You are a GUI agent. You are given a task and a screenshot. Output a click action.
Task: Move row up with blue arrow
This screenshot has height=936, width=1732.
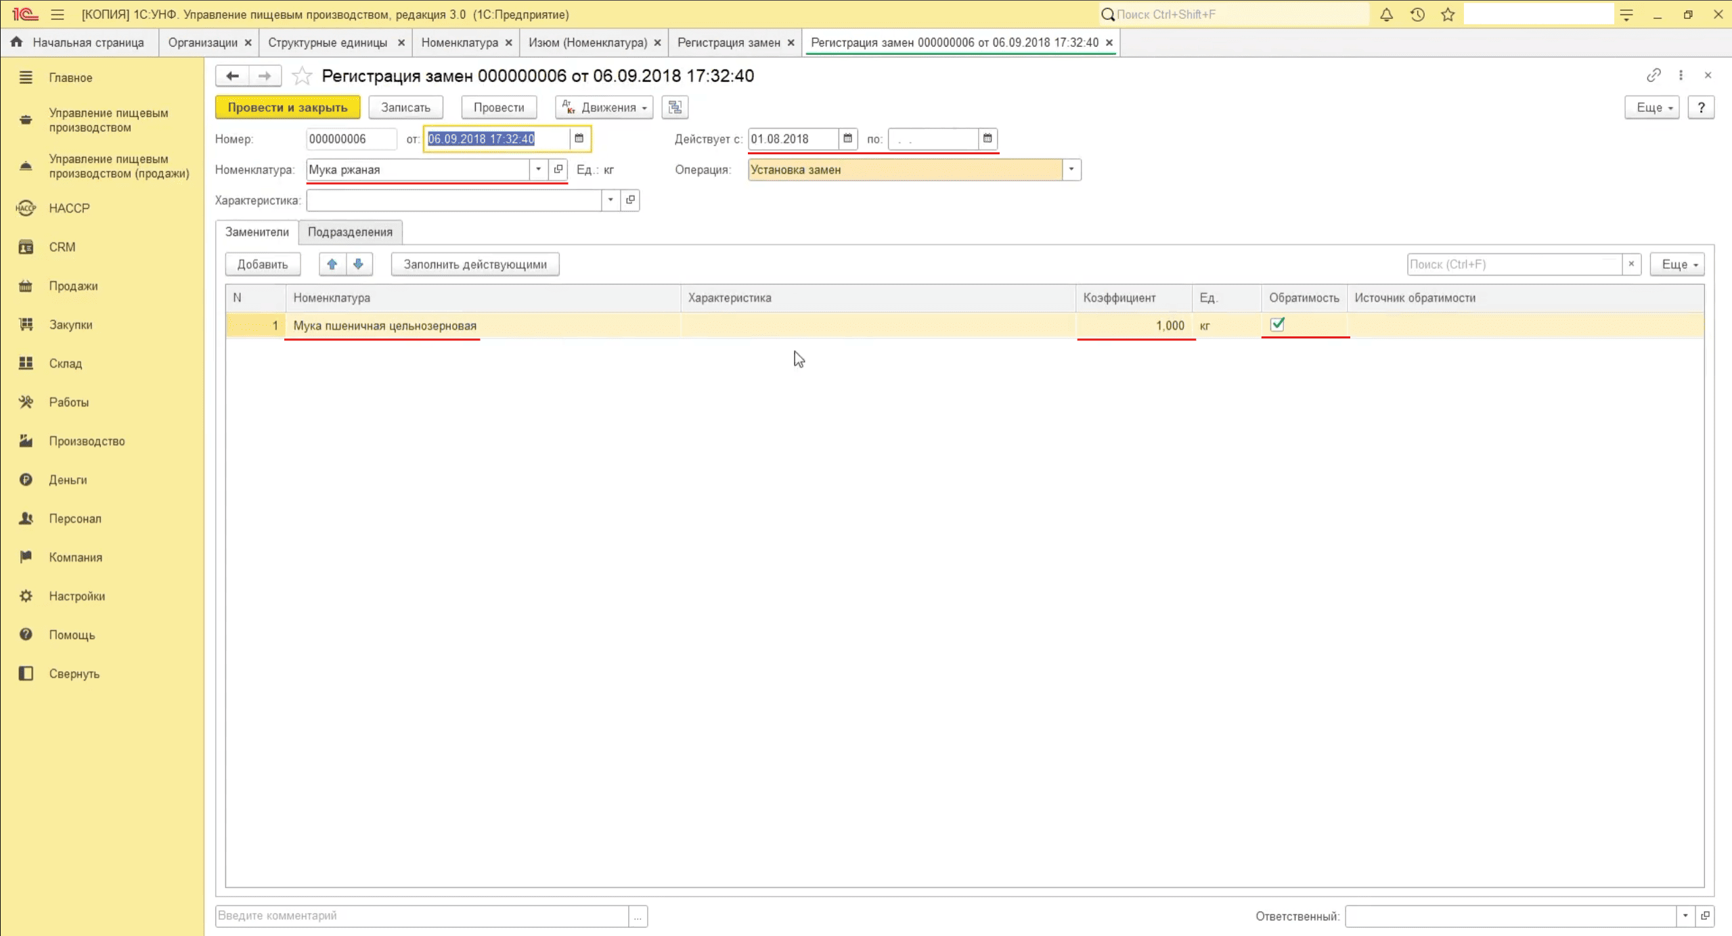[332, 264]
